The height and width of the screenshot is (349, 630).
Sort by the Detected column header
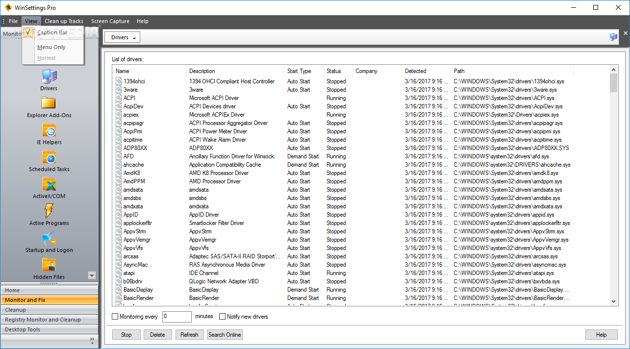point(426,71)
